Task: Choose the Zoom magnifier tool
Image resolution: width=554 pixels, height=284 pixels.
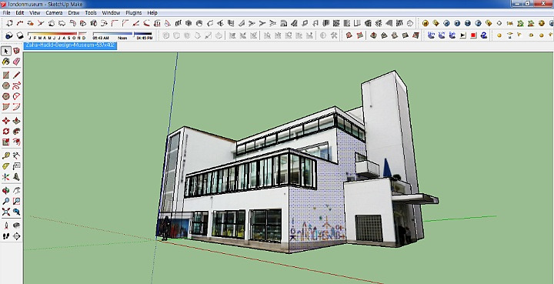Action: (6, 202)
